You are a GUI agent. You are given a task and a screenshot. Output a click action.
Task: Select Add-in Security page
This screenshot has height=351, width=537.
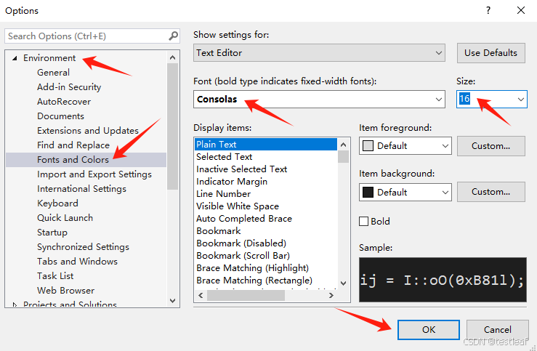tap(69, 87)
